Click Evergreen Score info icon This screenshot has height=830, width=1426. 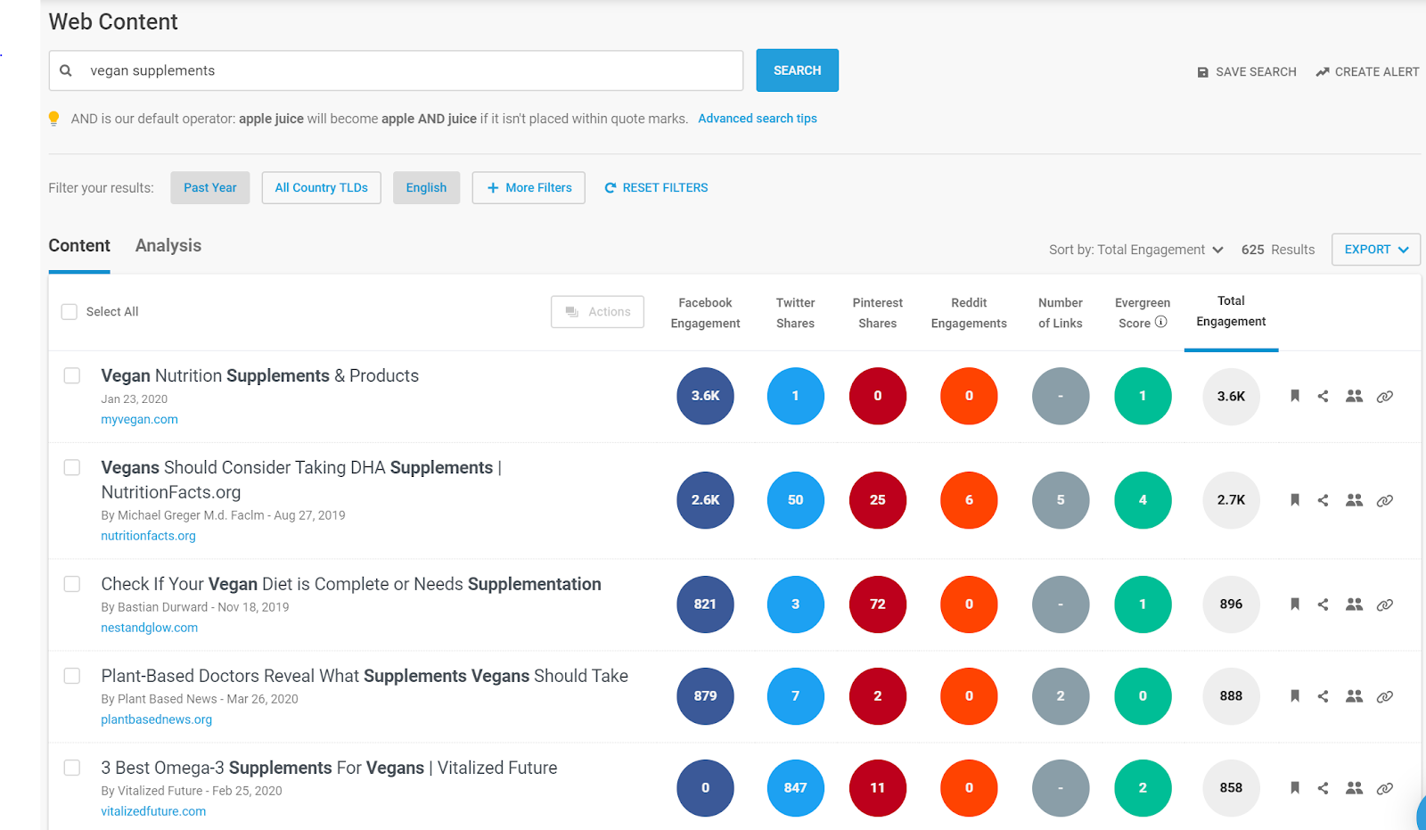[x=1161, y=322]
